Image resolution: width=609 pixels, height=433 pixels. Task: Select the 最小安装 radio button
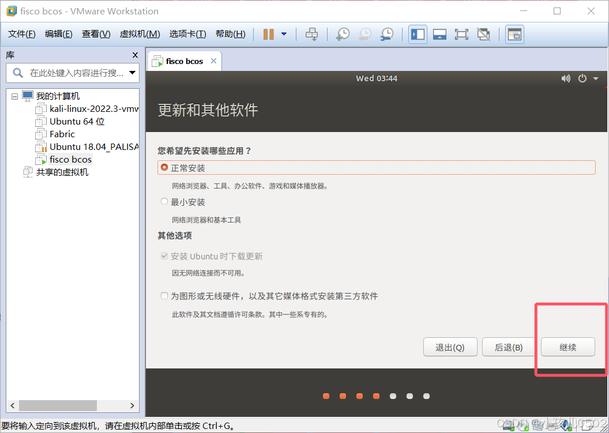point(164,201)
